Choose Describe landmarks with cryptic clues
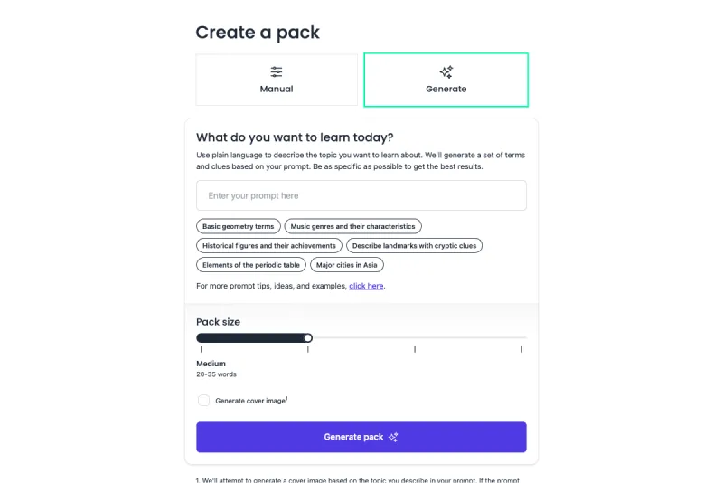The image size is (723, 483). (414, 245)
